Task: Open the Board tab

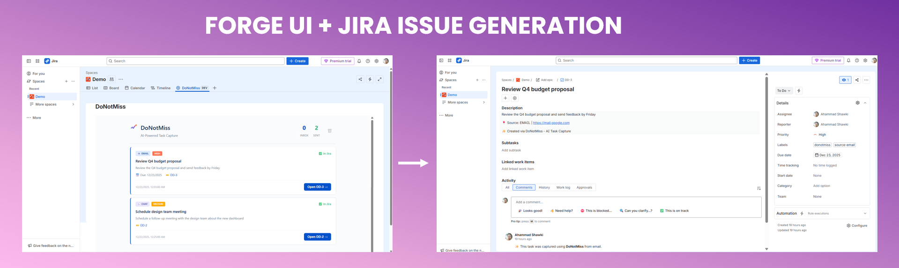Action: tap(111, 88)
